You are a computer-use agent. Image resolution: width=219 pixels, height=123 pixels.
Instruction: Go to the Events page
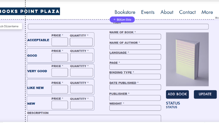click(148, 12)
